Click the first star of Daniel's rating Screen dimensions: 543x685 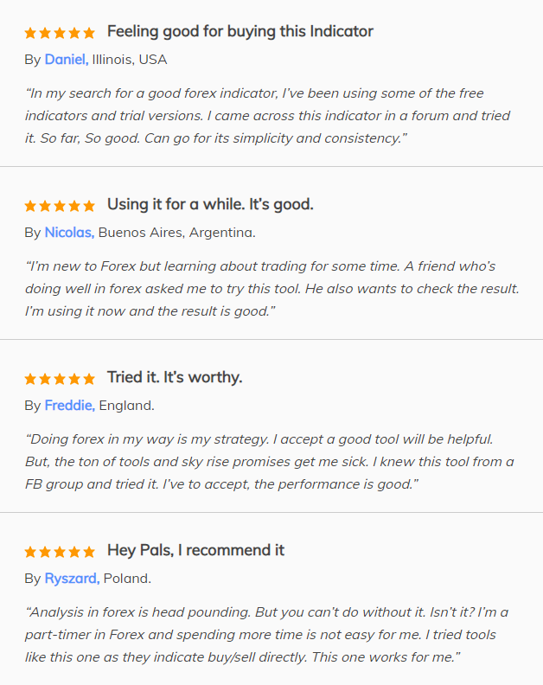30,33
